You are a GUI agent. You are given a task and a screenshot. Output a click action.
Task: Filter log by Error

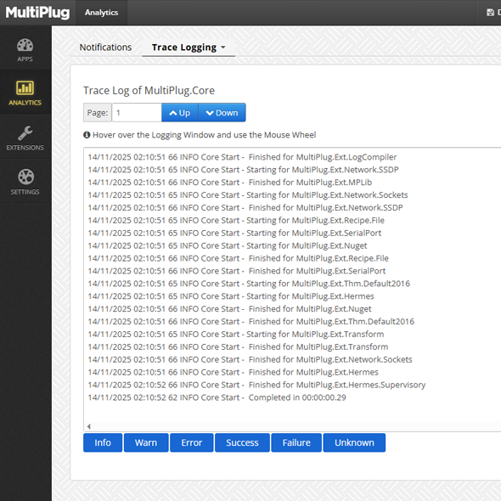coord(191,442)
